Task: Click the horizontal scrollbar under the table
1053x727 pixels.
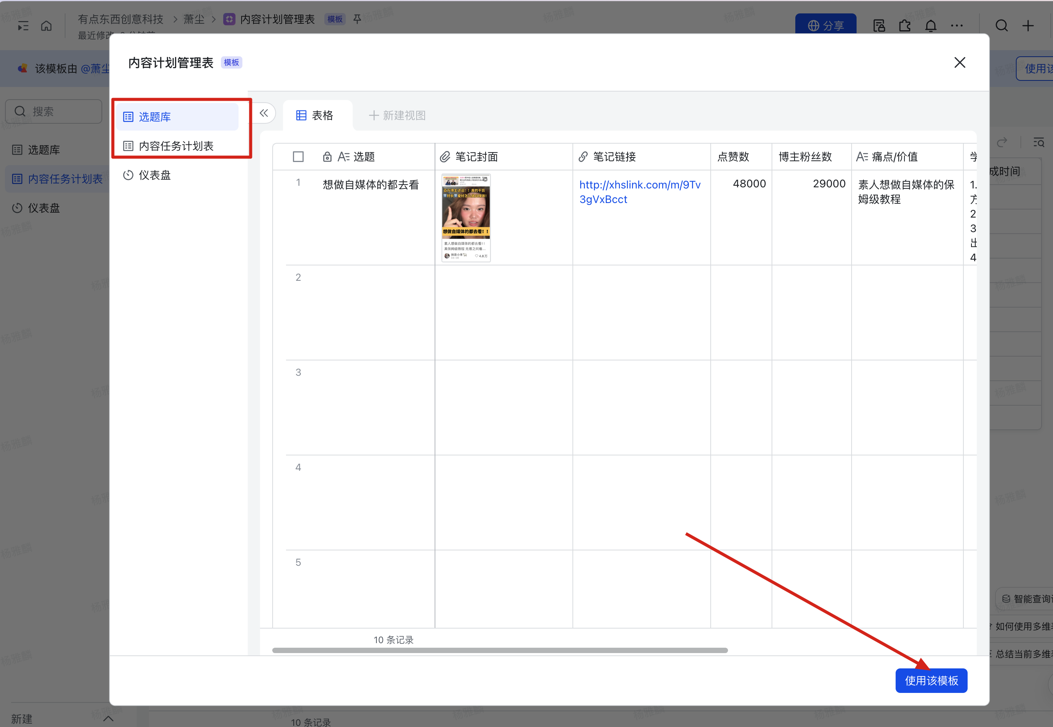Action: 500,650
